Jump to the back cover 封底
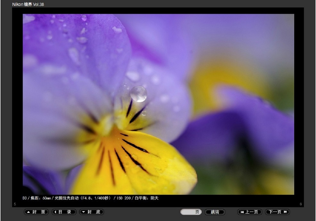Viewport: 316px width, 221px height. [92, 212]
